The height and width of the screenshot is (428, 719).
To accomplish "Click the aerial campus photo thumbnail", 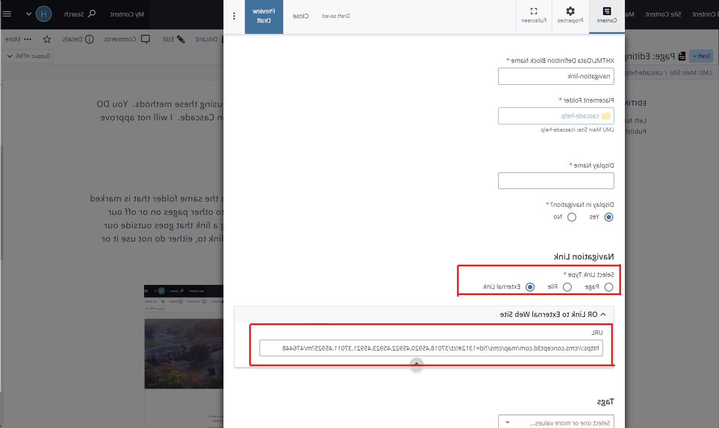I will [184, 354].
